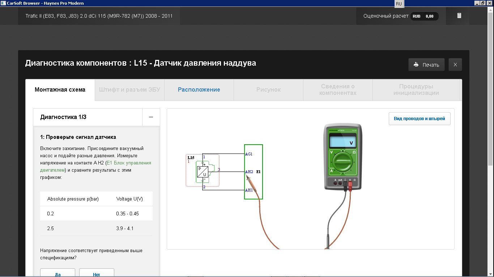Click the probe tip at AH2

tap(248, 176)
